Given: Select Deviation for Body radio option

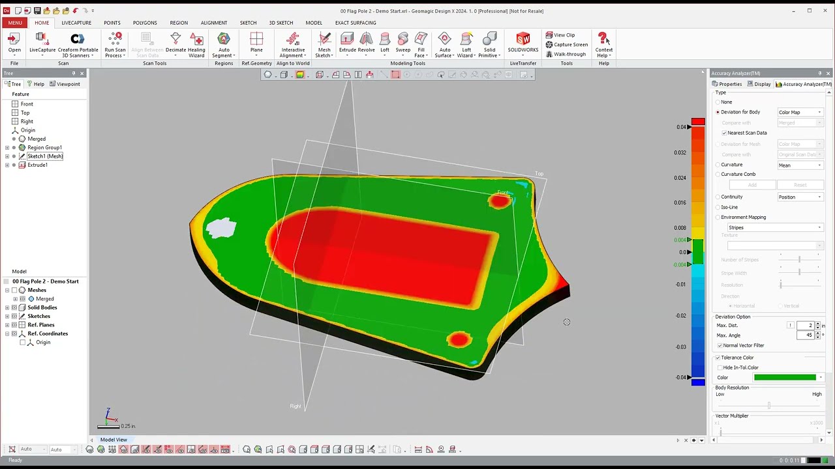Looking at the screenshot, I should point(718,112).
